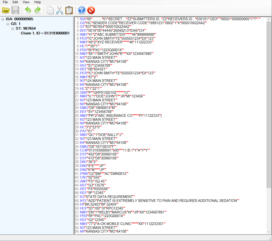Click the NM1*40*2*XYZ RECEIVER line
The width and height of the screenshot is (272, 241).
pos(117,42)
